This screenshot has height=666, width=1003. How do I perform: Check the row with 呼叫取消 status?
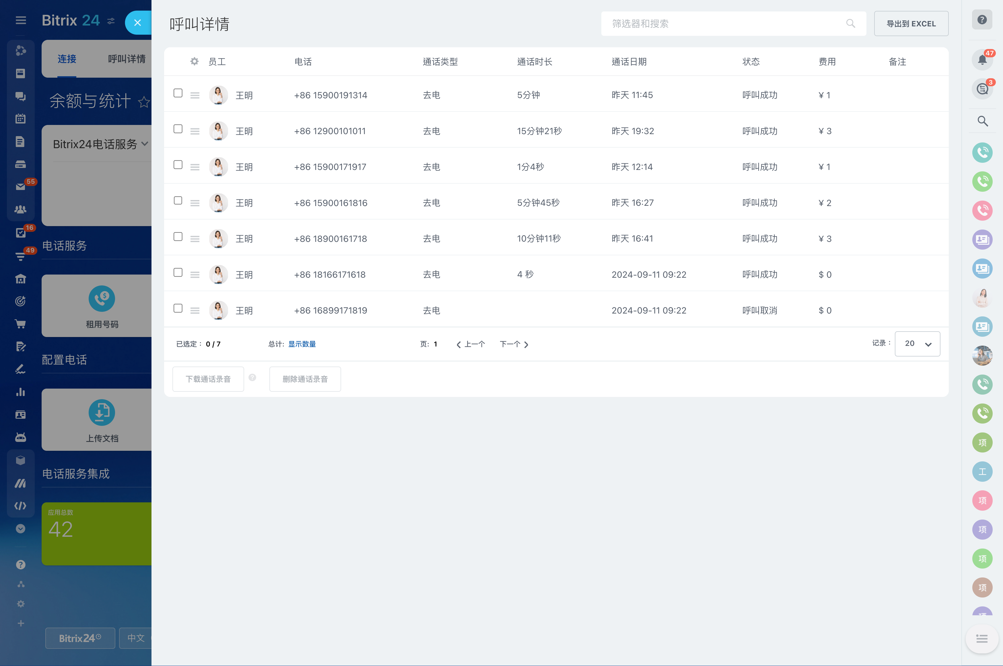coord(178,309)
